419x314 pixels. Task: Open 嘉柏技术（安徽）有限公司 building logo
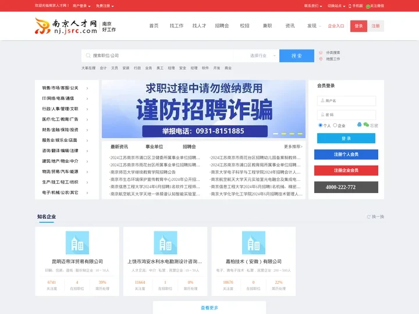click(x=254, y=242)
